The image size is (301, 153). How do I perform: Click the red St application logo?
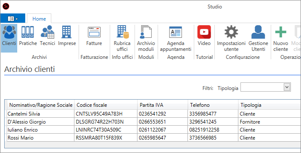click(x=6, y=6)
